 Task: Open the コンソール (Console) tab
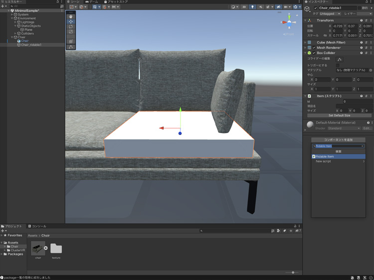(37, 226)
